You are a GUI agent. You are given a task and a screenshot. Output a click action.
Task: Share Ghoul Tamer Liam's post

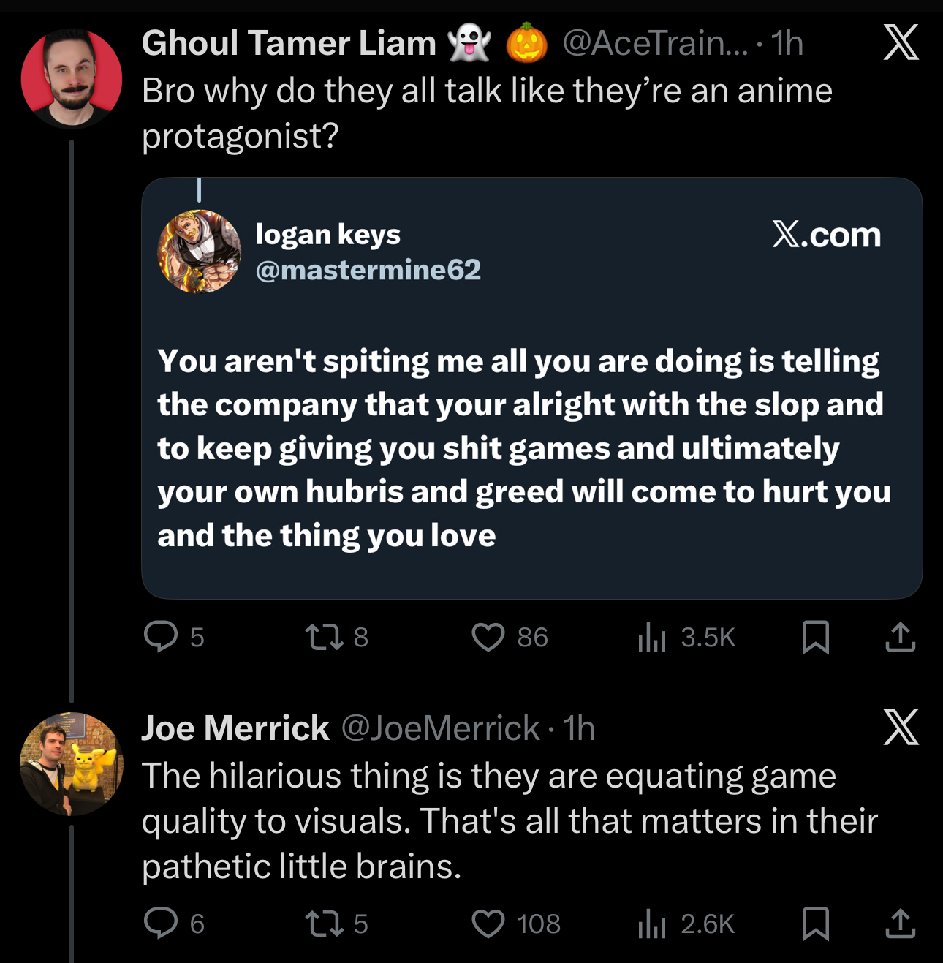pos(900,636)
